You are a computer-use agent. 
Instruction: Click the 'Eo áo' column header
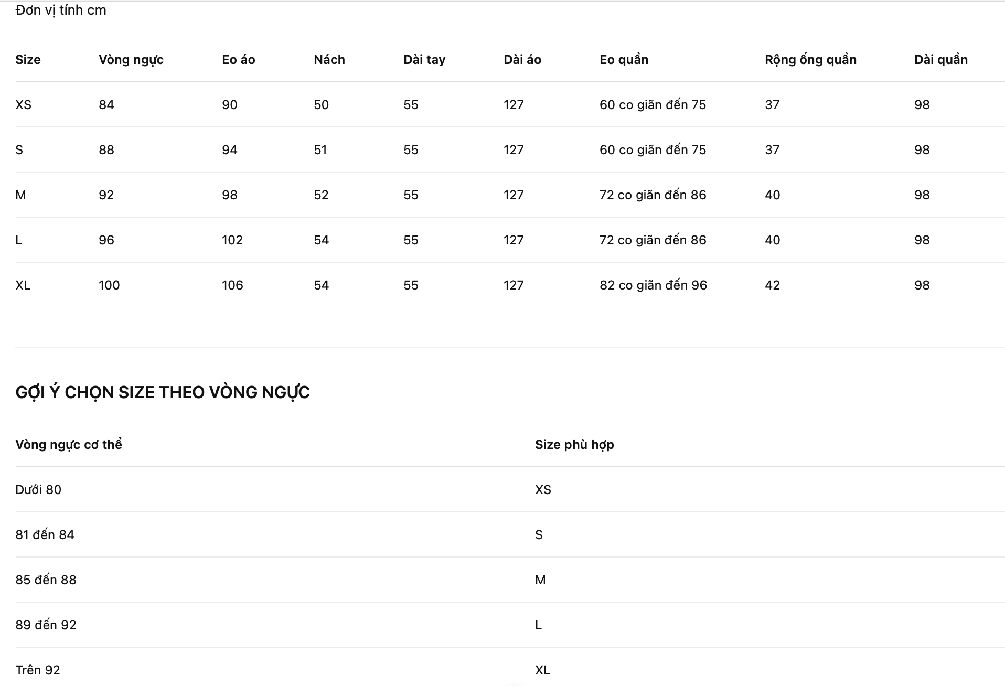(238, 60)
